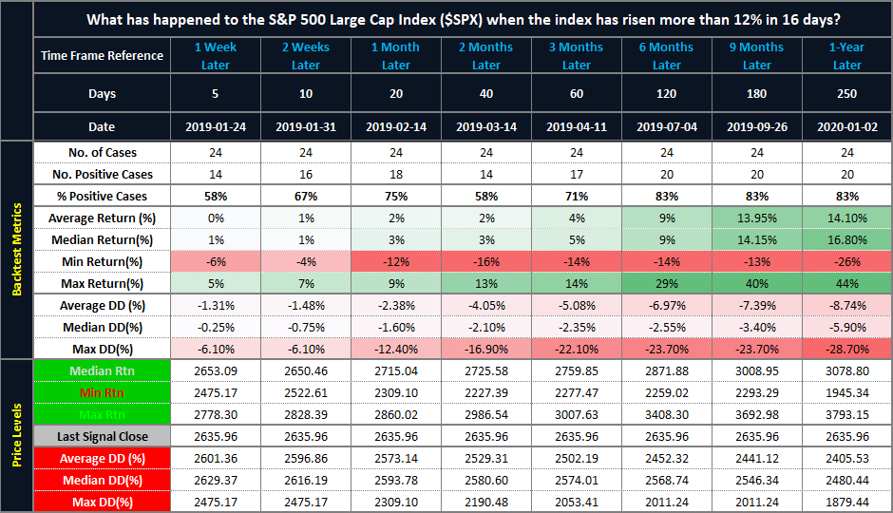This screenshot has width=893, height=513.
Task: Click the green 'Median Rtn' row label
Action: (x=102, y=370)
